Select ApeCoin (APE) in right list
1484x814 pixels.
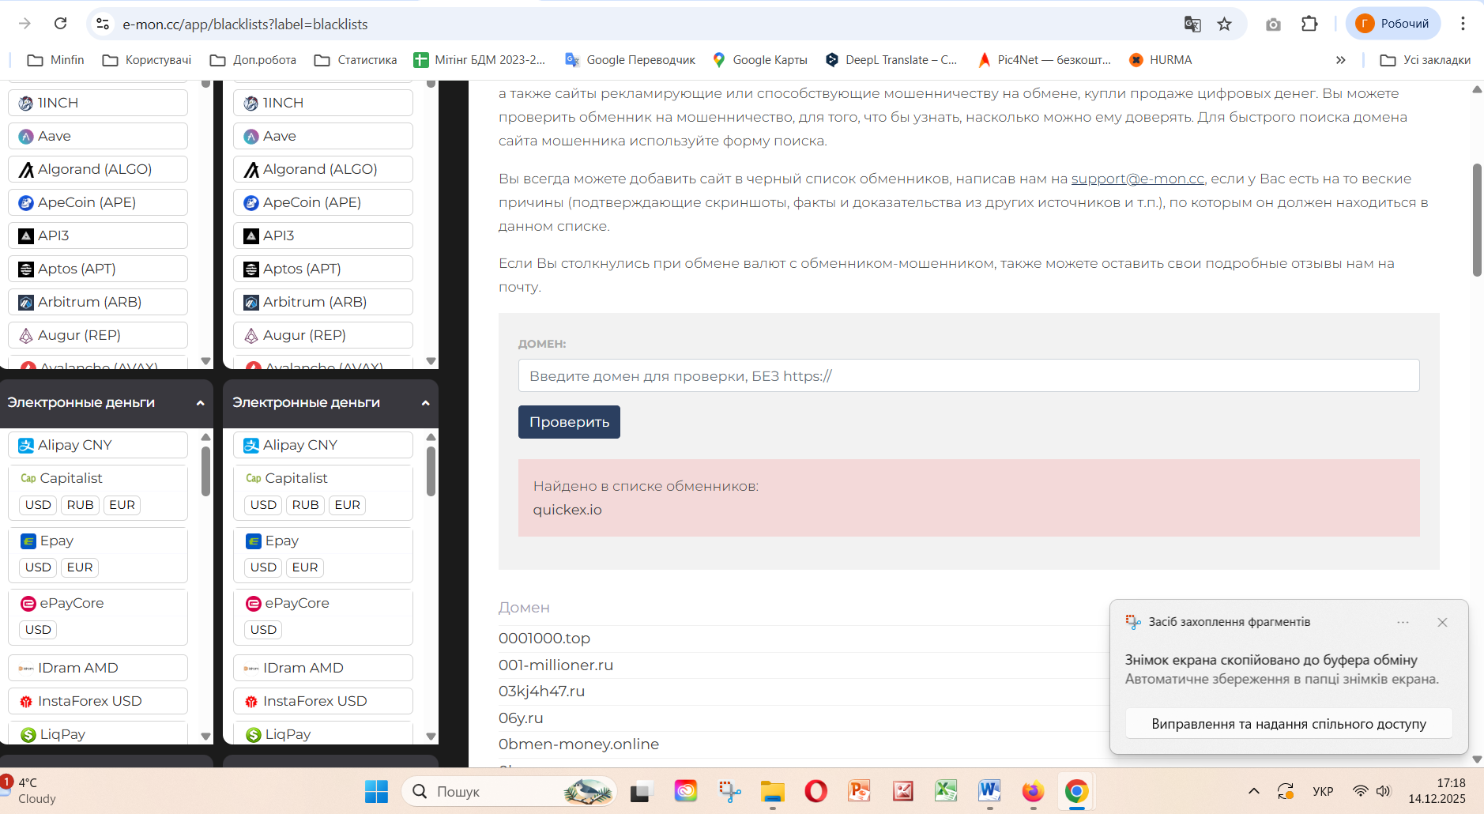tap(323, 202)
